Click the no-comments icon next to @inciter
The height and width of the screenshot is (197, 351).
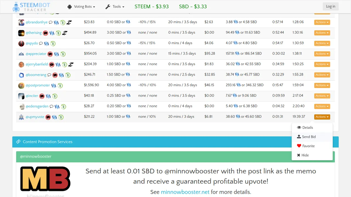42,96
